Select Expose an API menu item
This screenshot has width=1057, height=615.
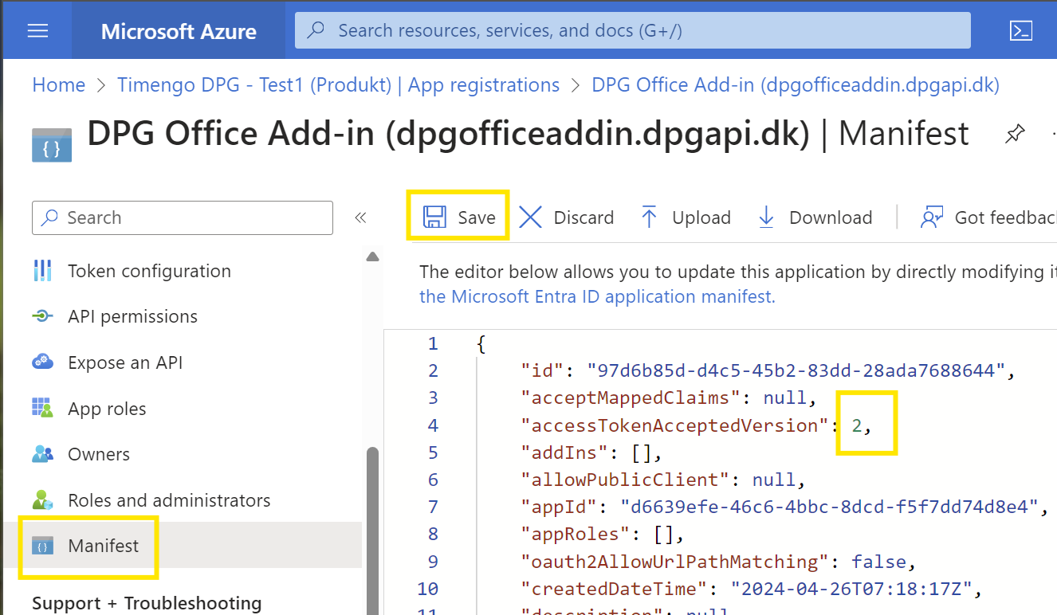tap(125, 362)
